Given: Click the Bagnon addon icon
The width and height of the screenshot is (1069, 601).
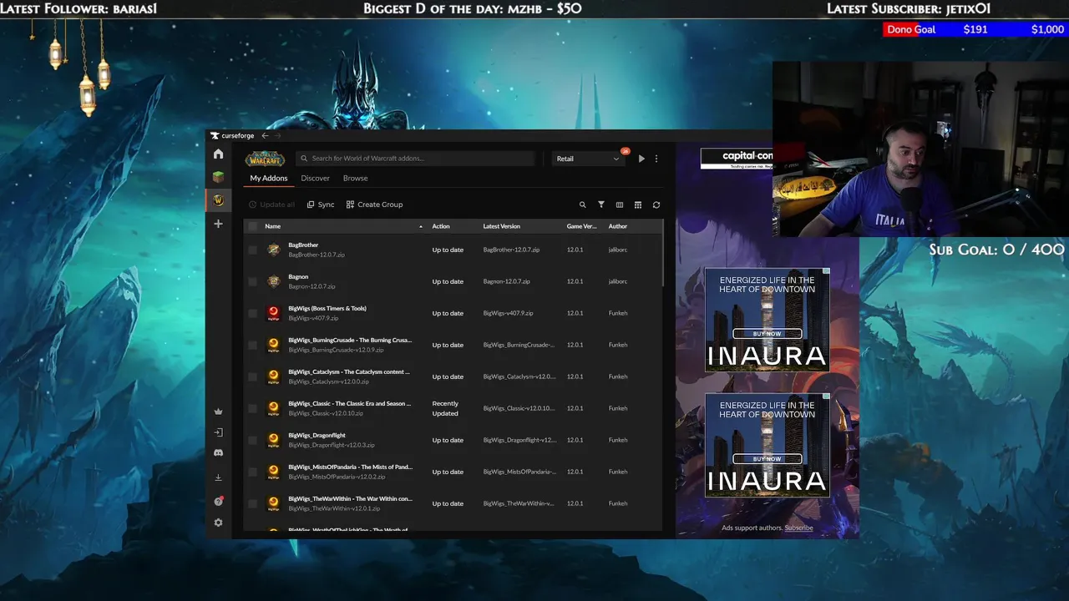Looking at the screenshot, I should coord(273,281).
